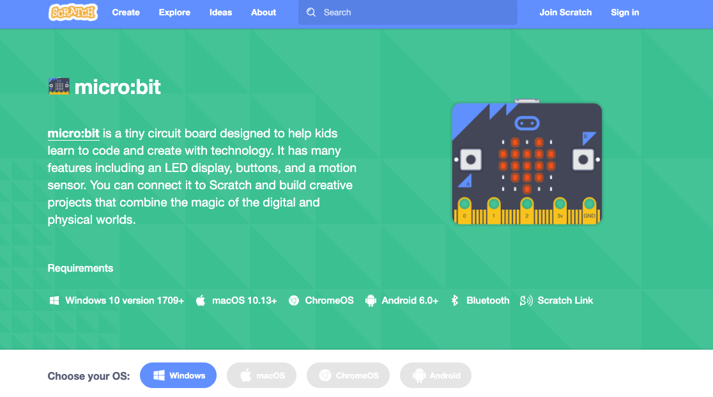Click the Bluetooth requirement icon

(x=454, y=300)
